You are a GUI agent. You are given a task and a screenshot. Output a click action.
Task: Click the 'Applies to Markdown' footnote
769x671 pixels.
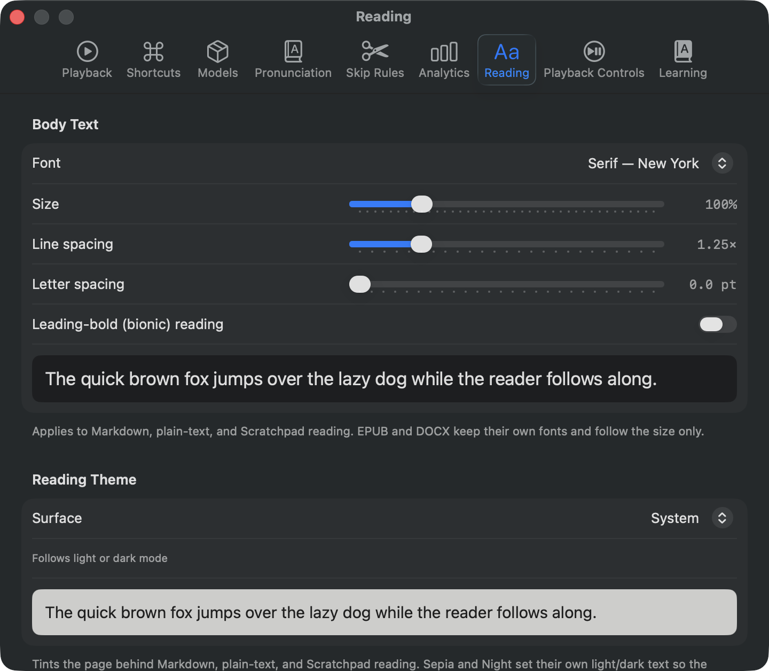(368, 431)
